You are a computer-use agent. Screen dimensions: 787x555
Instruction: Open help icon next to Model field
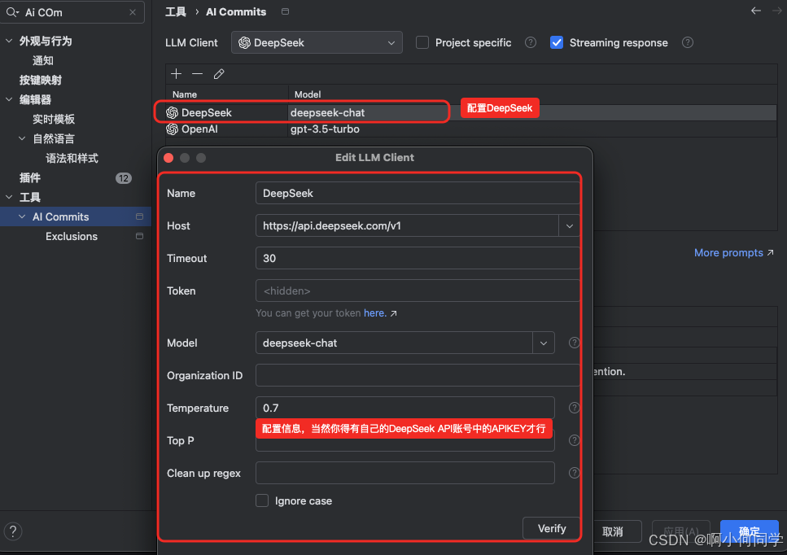click(575, 343)
